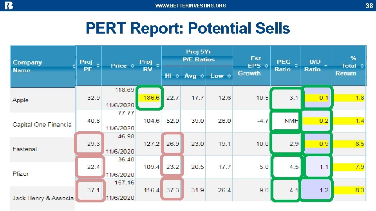
Task: Click Jack Henry's PEG Ratio value 4.1
Action: click(x=294, y=190)
